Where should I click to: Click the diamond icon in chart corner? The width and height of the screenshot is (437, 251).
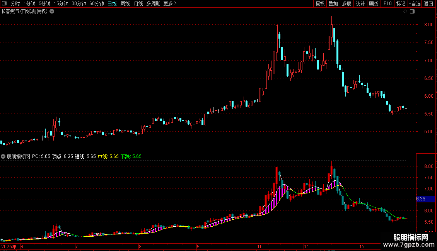405,12
